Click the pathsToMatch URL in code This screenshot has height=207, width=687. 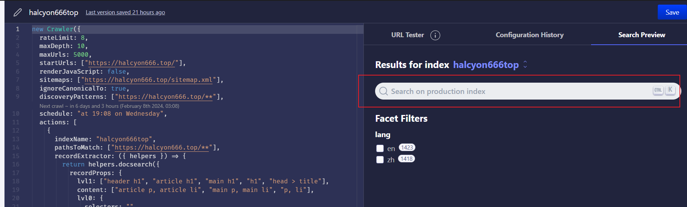161,148
